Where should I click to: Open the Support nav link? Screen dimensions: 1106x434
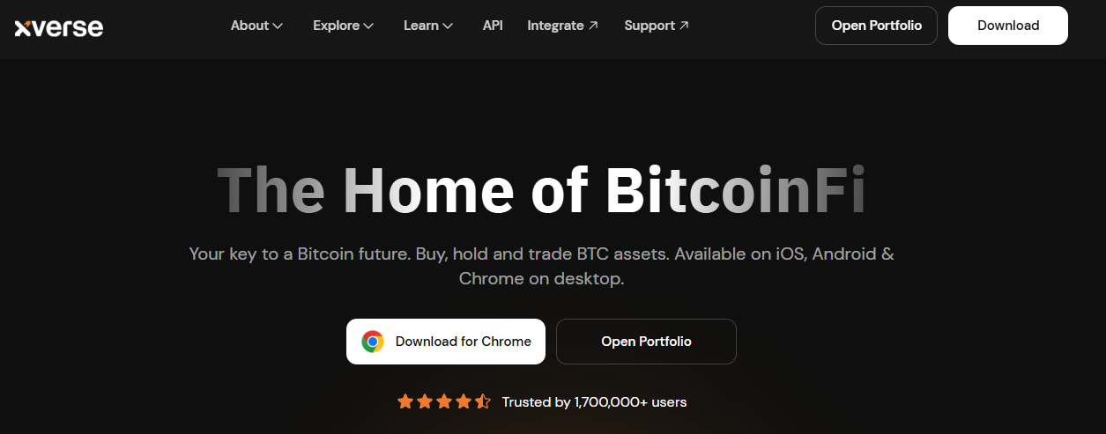(649, 26)
